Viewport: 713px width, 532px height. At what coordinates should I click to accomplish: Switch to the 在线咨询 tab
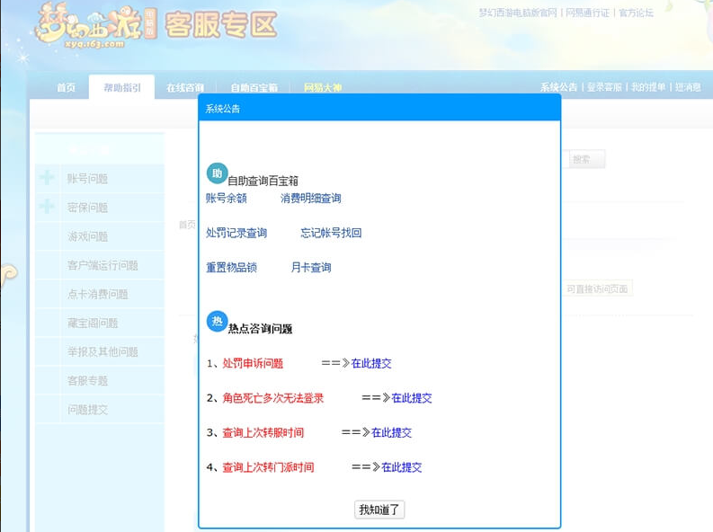[184, 88]
